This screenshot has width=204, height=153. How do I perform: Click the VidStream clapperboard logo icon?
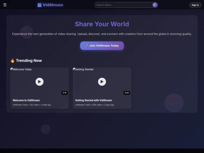click(x=40, y=5)
